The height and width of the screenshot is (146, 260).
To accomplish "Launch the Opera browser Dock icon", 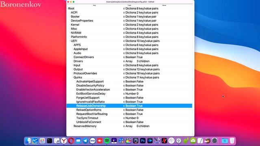I will pos(71,141).
